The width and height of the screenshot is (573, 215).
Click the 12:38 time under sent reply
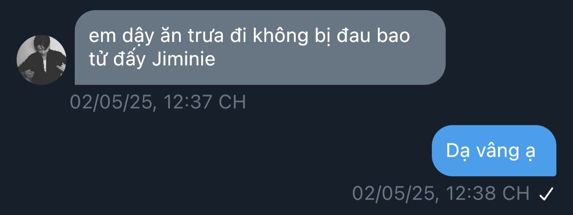click(469, 193)
